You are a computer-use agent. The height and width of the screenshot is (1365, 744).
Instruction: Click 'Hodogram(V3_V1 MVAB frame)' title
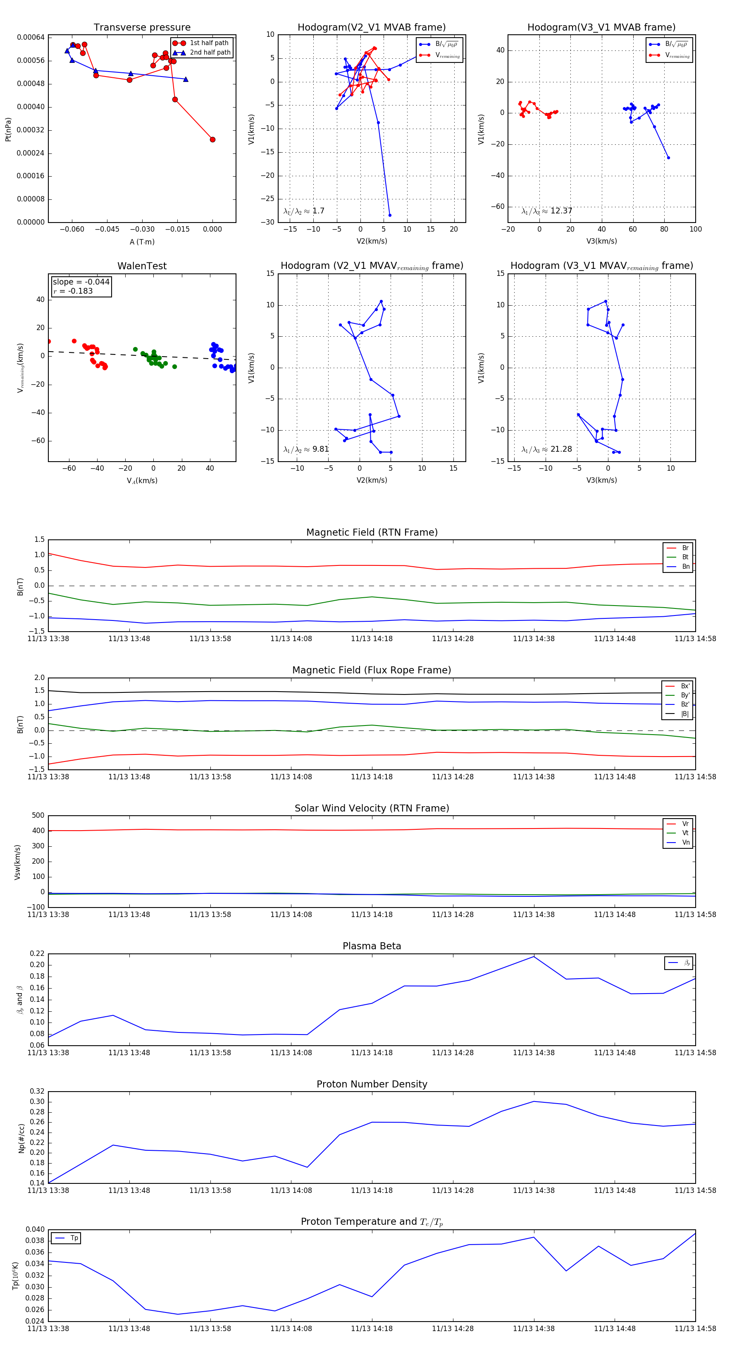[x=601, y=28]
